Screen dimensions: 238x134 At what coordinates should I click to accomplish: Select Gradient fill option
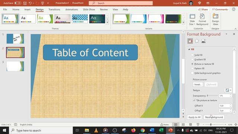192,60
